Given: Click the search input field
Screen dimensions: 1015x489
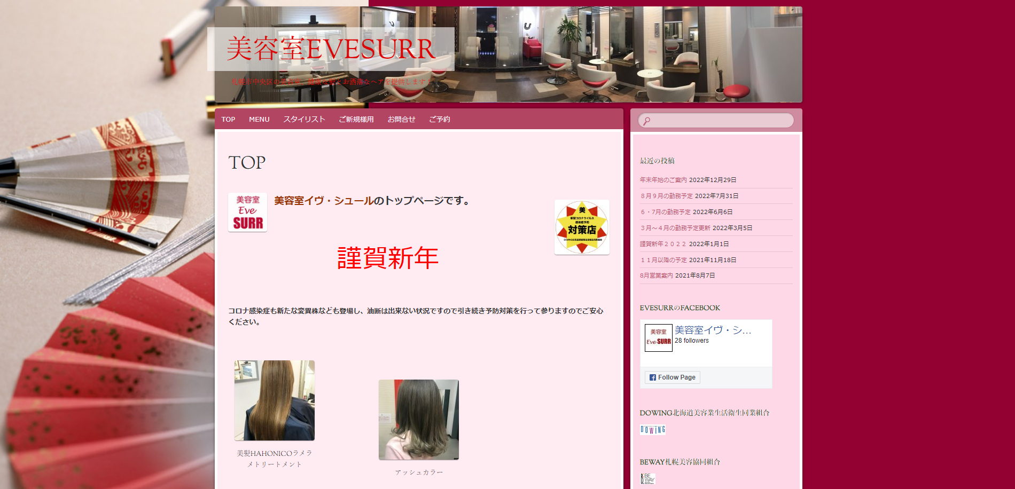Looking at the screenshot, I should (716, 121).
